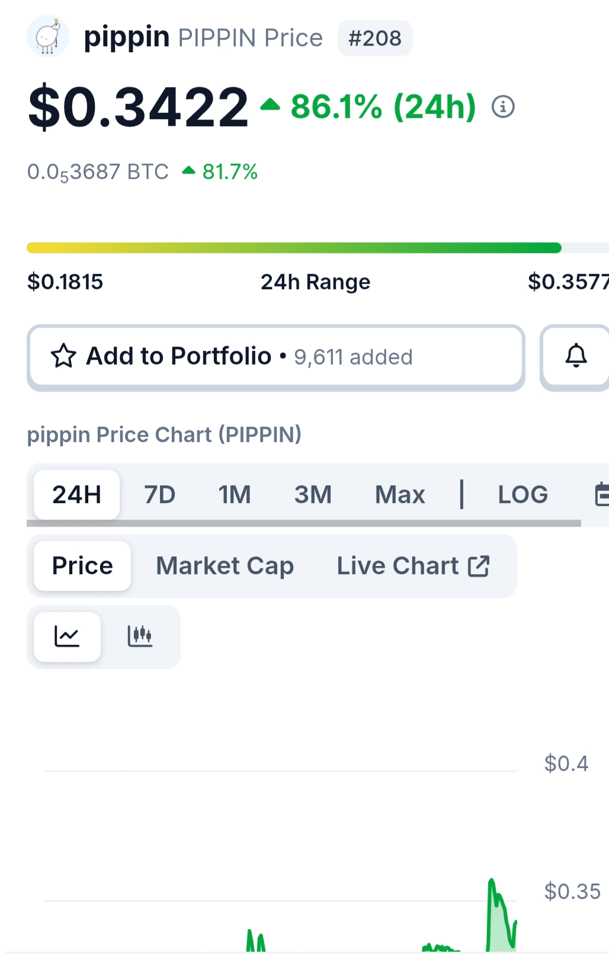This screenshot has height=954, width=609.
Task: Select the 7D time range
Action: coord(160,494)
